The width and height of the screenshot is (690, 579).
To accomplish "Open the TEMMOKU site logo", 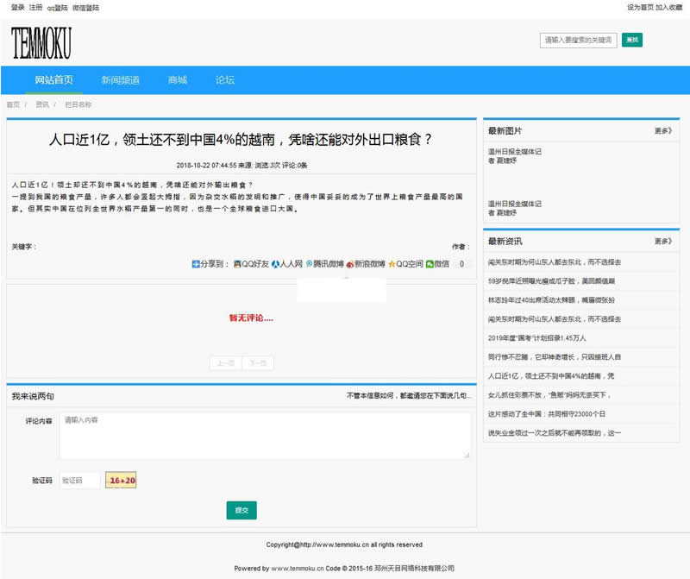I will (x=41, y=39).
